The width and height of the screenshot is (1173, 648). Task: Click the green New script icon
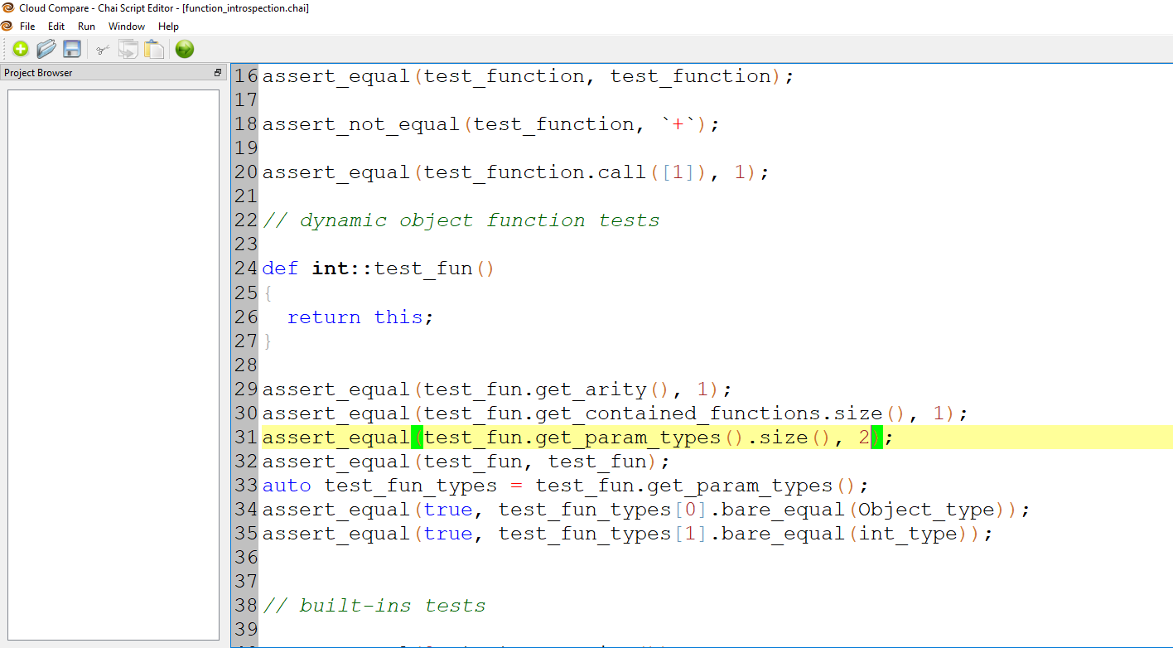click(x=20, y=49)
